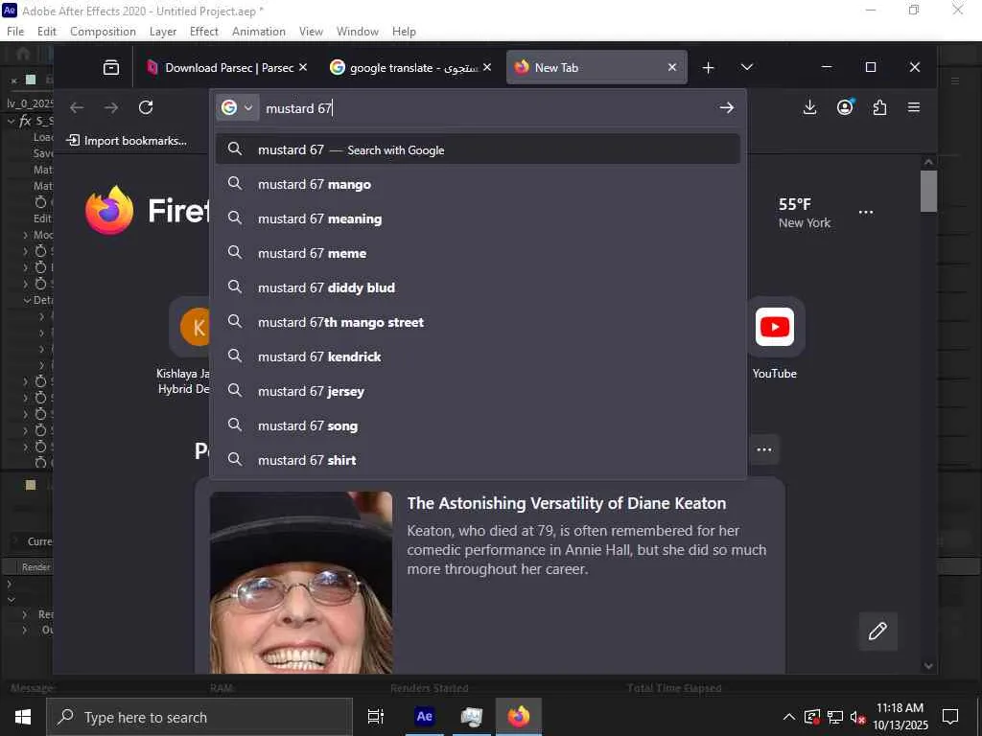Open the YouTube shortcut tile
The height and width of the screenshot is (736, 982).
point(775,327)
